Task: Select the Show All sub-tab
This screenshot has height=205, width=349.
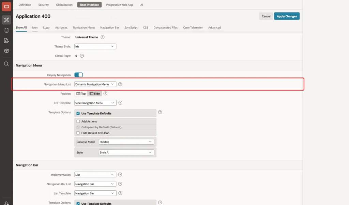Action: [21, 28]
